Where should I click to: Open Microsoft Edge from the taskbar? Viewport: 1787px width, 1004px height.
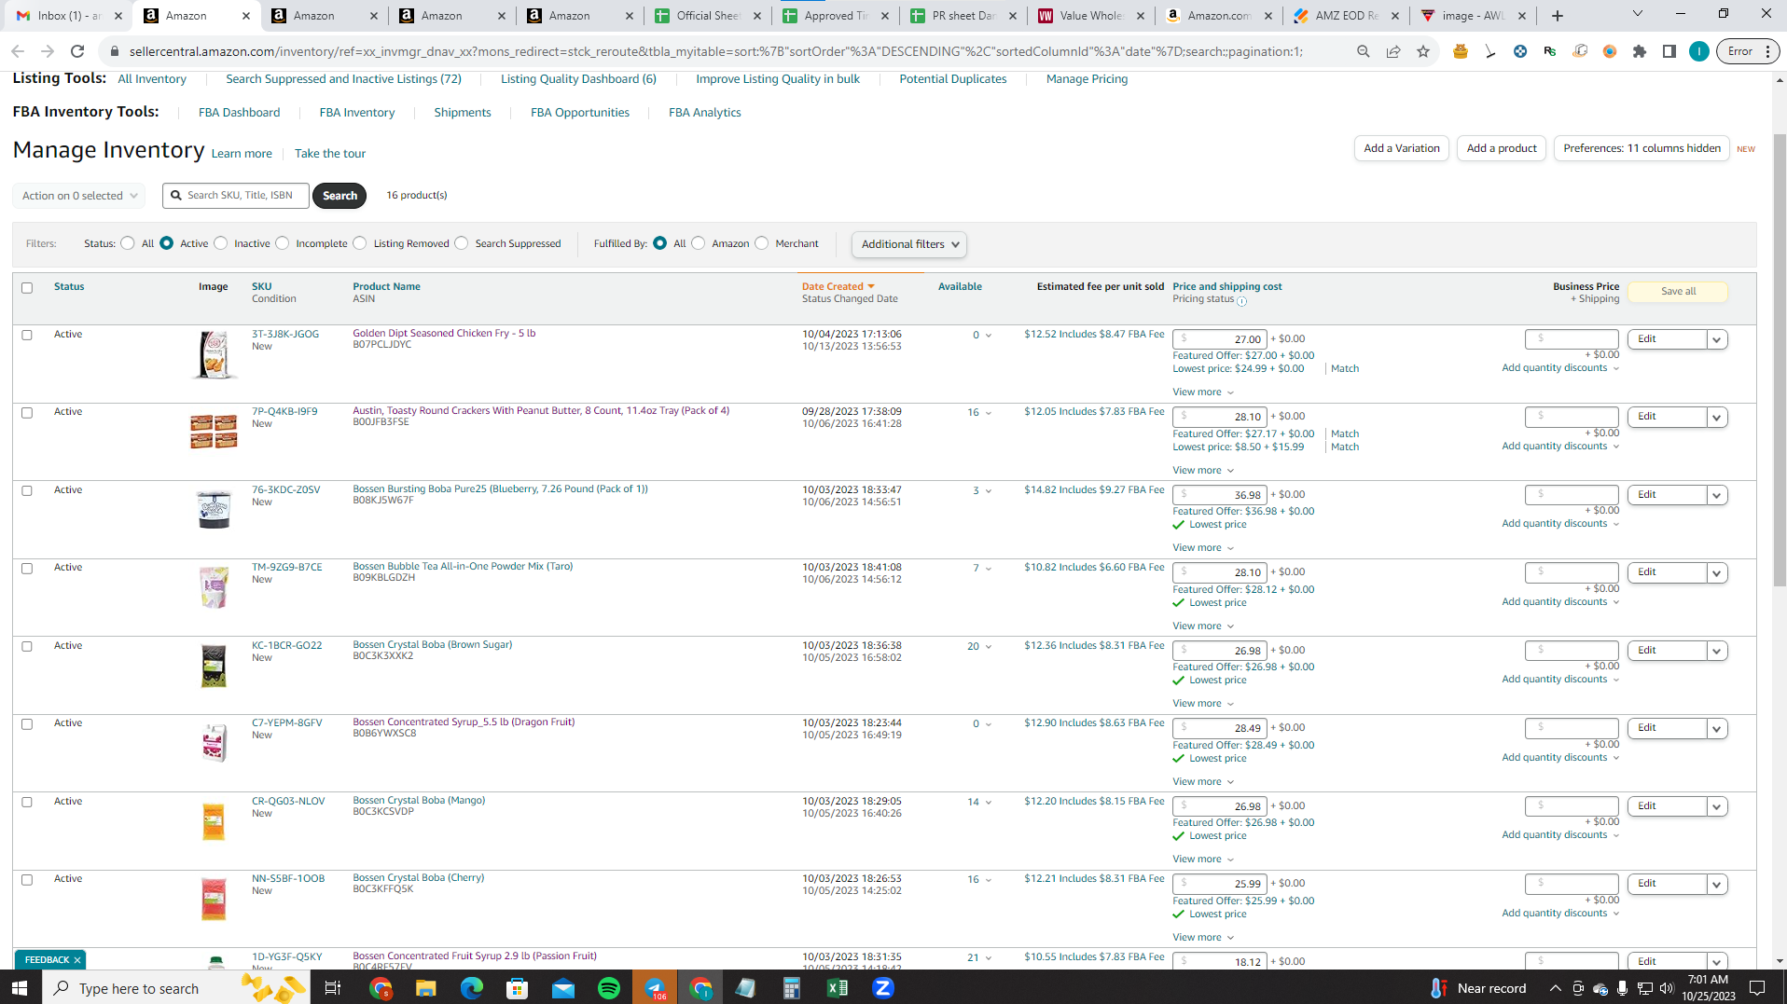coord(472,988)
